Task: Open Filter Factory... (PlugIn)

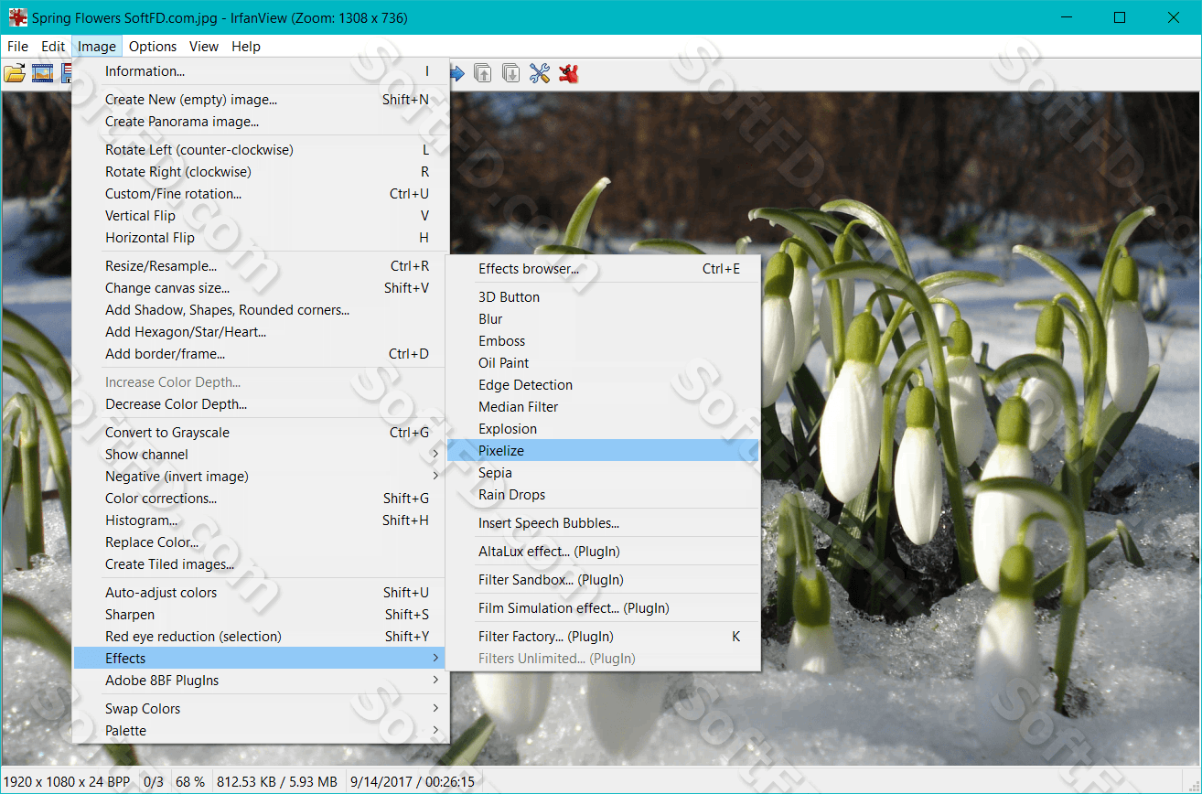Action: tap(603, 637)
